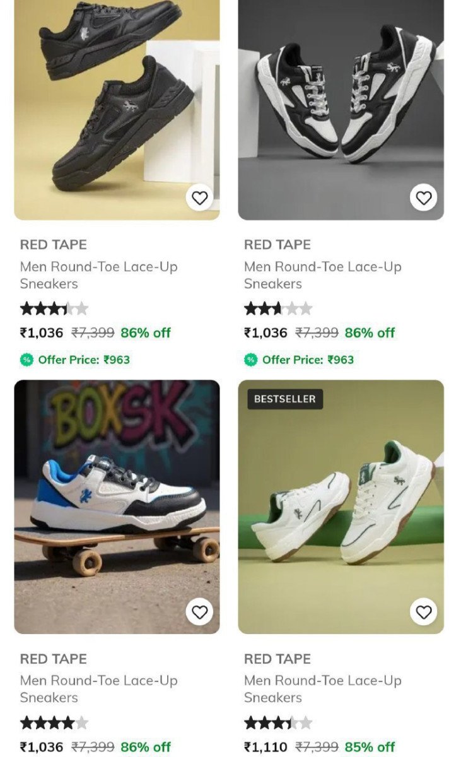Click RED TAPE brand on bottom-right product

click(x=277, y=659)
